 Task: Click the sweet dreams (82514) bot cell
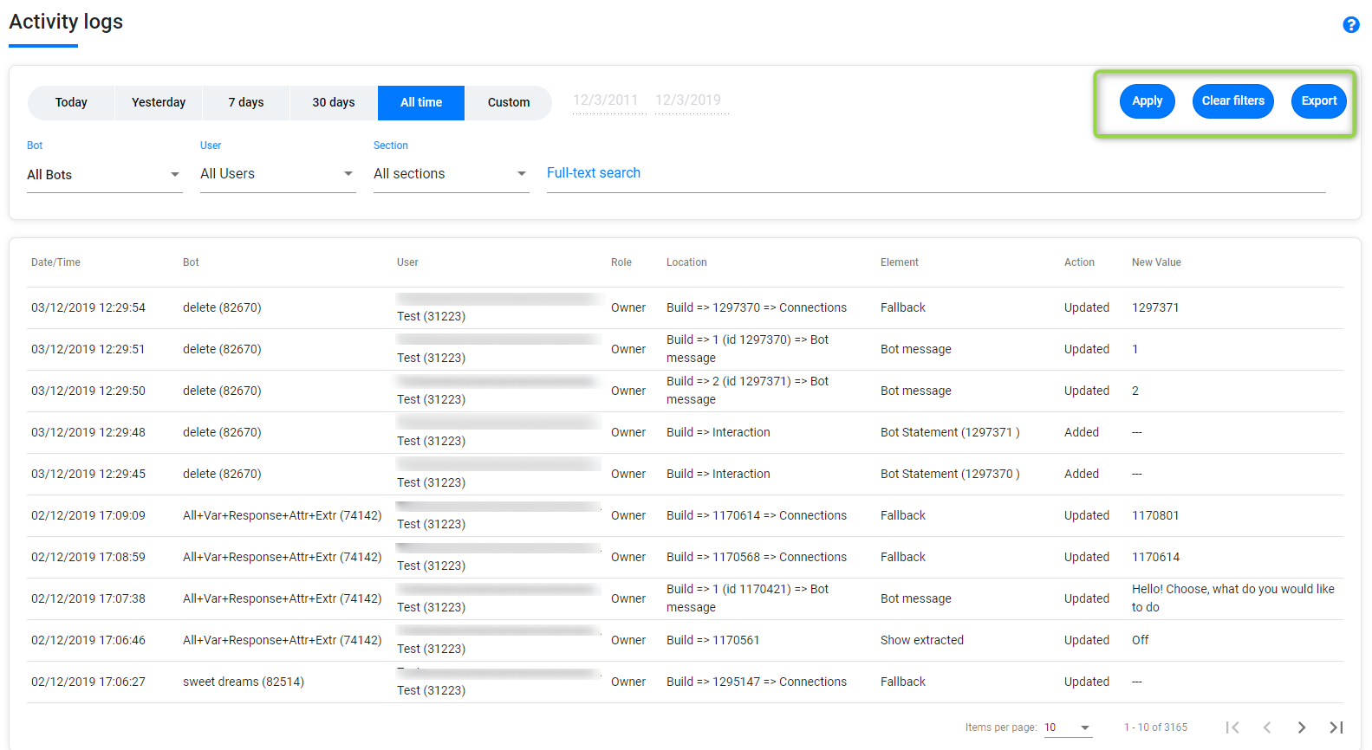tap(244, 682)
